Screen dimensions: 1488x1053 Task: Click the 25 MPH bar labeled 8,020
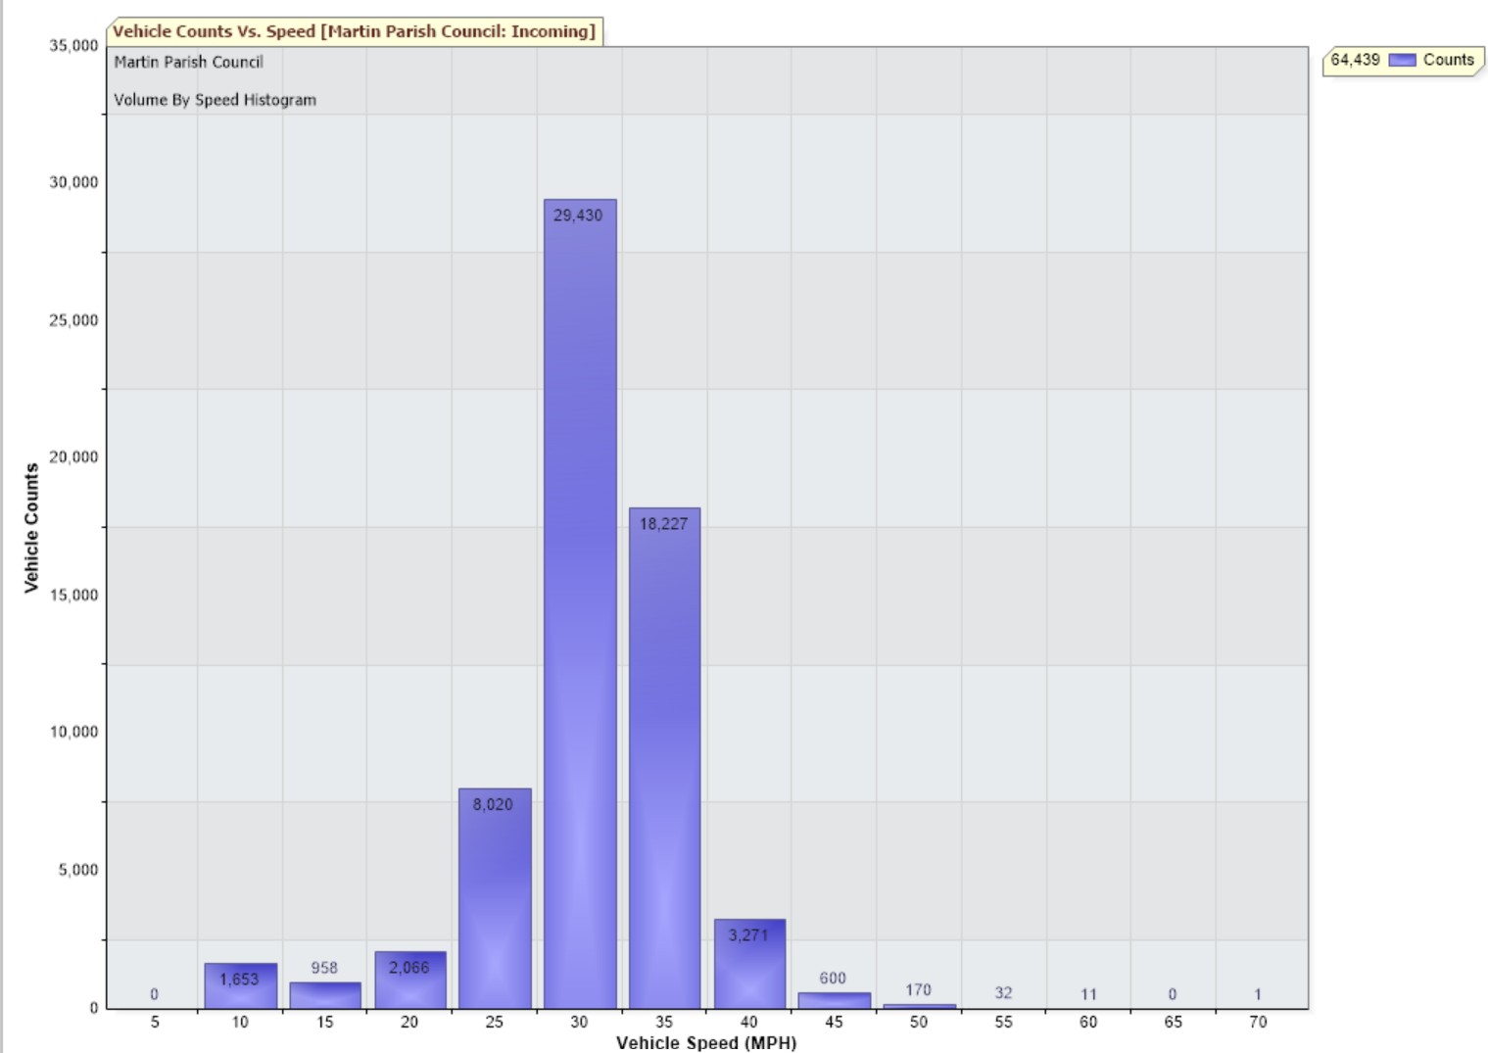[x=495, y=897]
